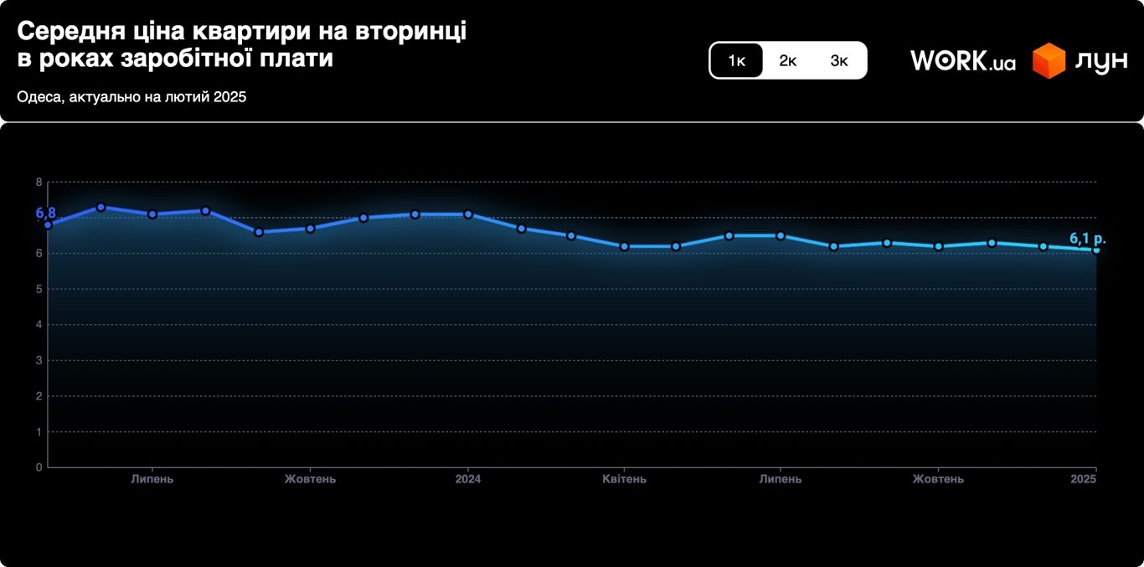Select the 2024 year label on the axis
The image size is (1144, 567).
[x=468, y=479]
